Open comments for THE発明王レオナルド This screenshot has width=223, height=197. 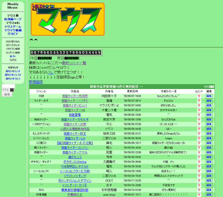click(x=199, y=166)
